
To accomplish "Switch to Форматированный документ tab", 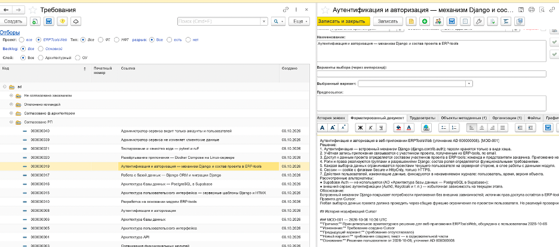I will 377,118.
